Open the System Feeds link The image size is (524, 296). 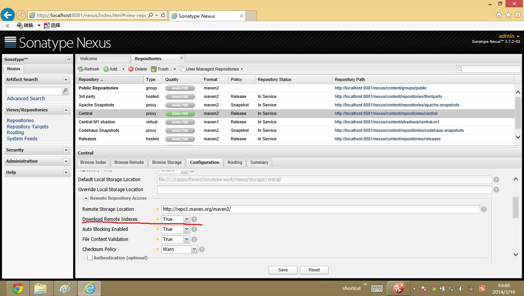(x=22, y=139)
